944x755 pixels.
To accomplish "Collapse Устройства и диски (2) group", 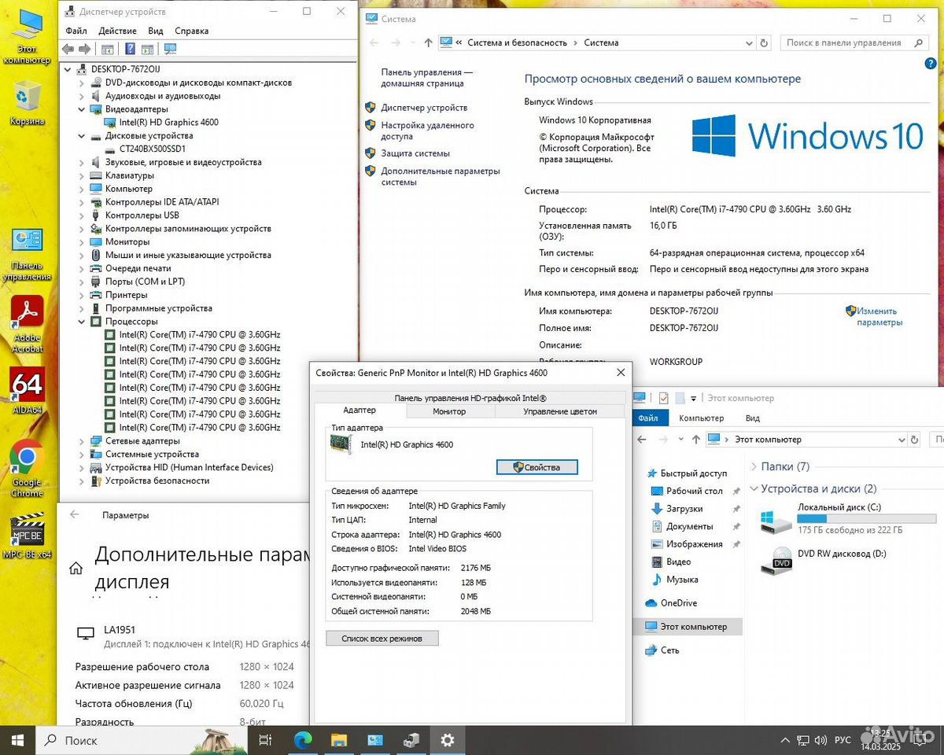I will tap(754, 488).
